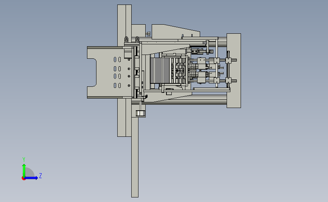Click the green Y axis arrow of triad
This screenshot has width=328, height=202.
click(x=24, y=171)
